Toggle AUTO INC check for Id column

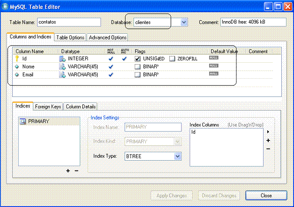click(x=124, y=59)
